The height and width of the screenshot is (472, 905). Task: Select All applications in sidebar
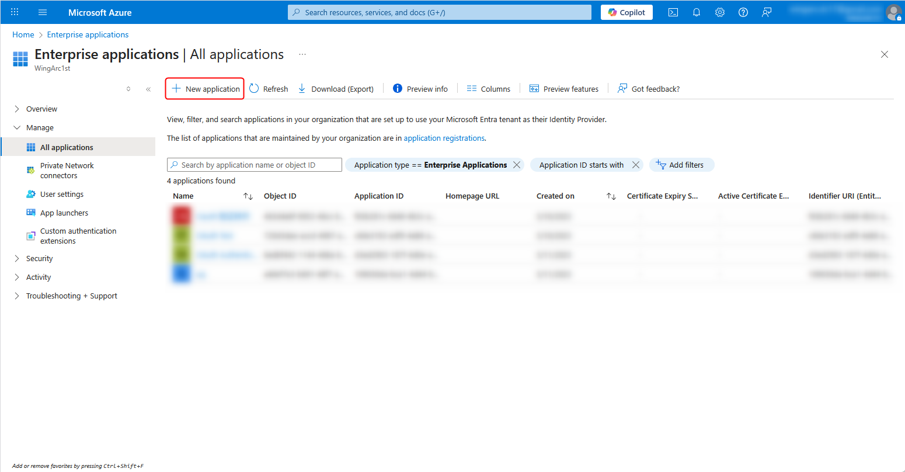pos(78,147)
